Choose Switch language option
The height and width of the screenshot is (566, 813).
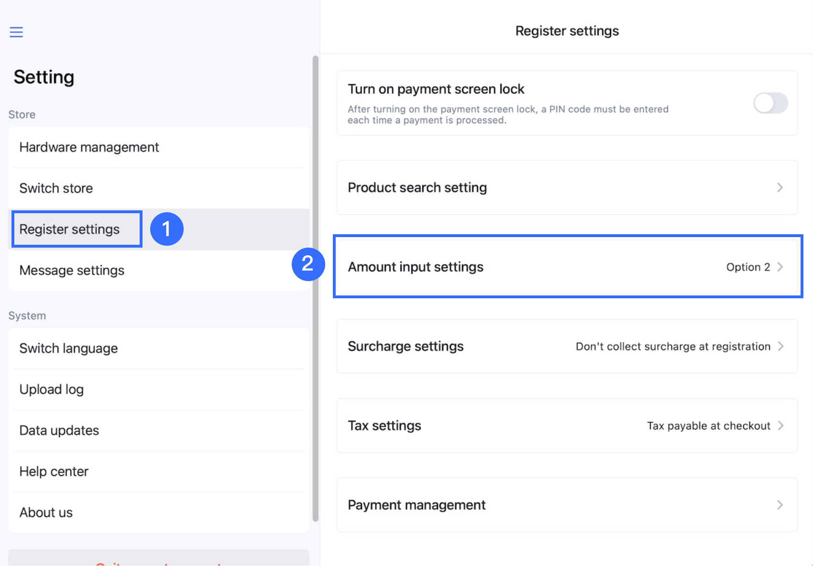tap(68, 348)
